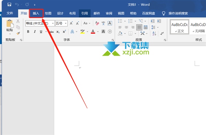Align text left
Screen dimensions: 206x135
[x=120, y=27]
